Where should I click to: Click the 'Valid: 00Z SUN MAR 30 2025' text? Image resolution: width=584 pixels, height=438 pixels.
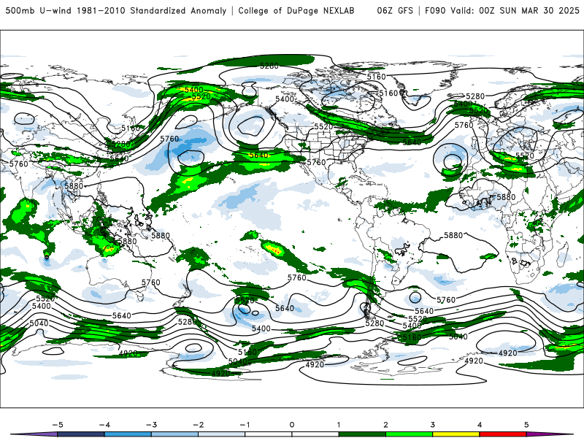tap(515, 10)
